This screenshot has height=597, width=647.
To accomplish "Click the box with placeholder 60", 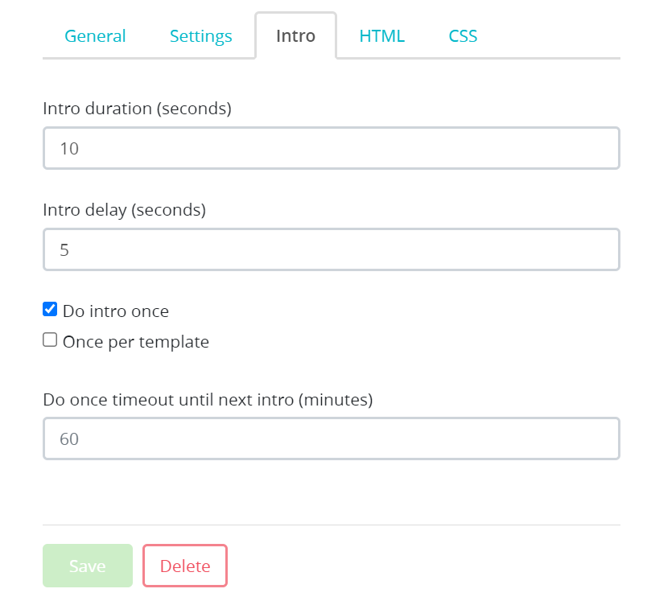I will (x=331, y=438).
